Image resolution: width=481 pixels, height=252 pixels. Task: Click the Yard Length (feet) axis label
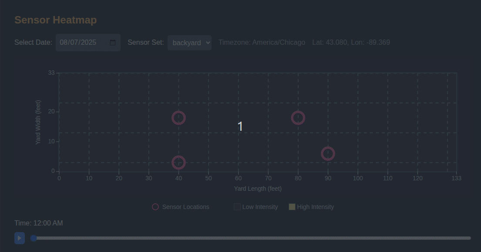(258, 189)
